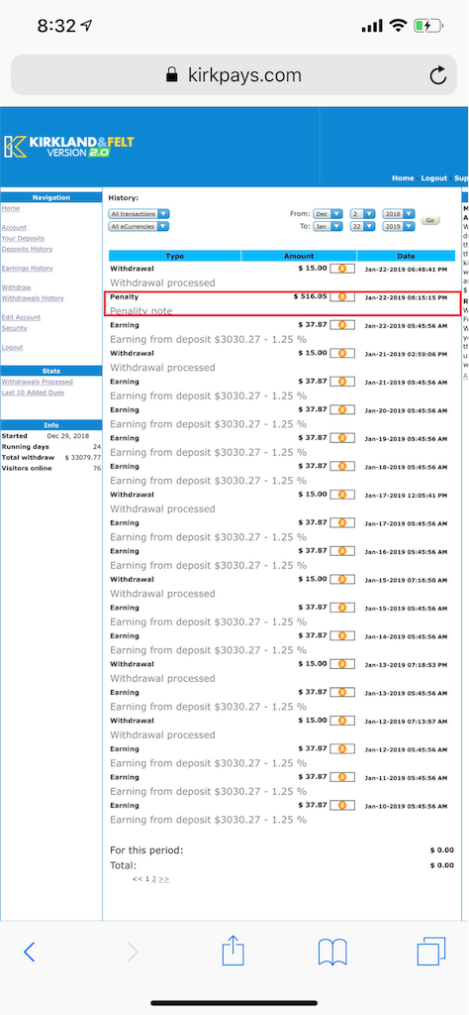Viewport: 469px width, 1015px height.
Task: Click Bitcoin icon on Jan-16 earning row
Action: (x=342, y=551)
